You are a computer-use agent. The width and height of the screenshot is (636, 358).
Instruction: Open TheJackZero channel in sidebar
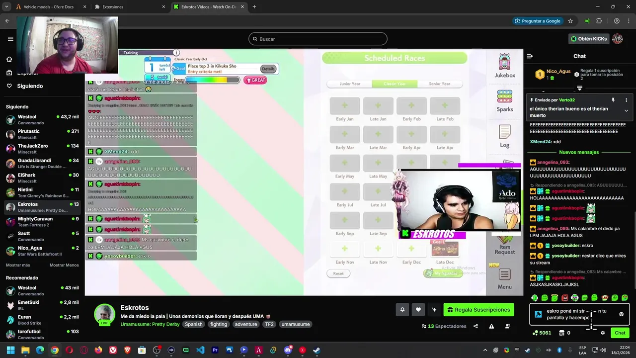(42, 149)
